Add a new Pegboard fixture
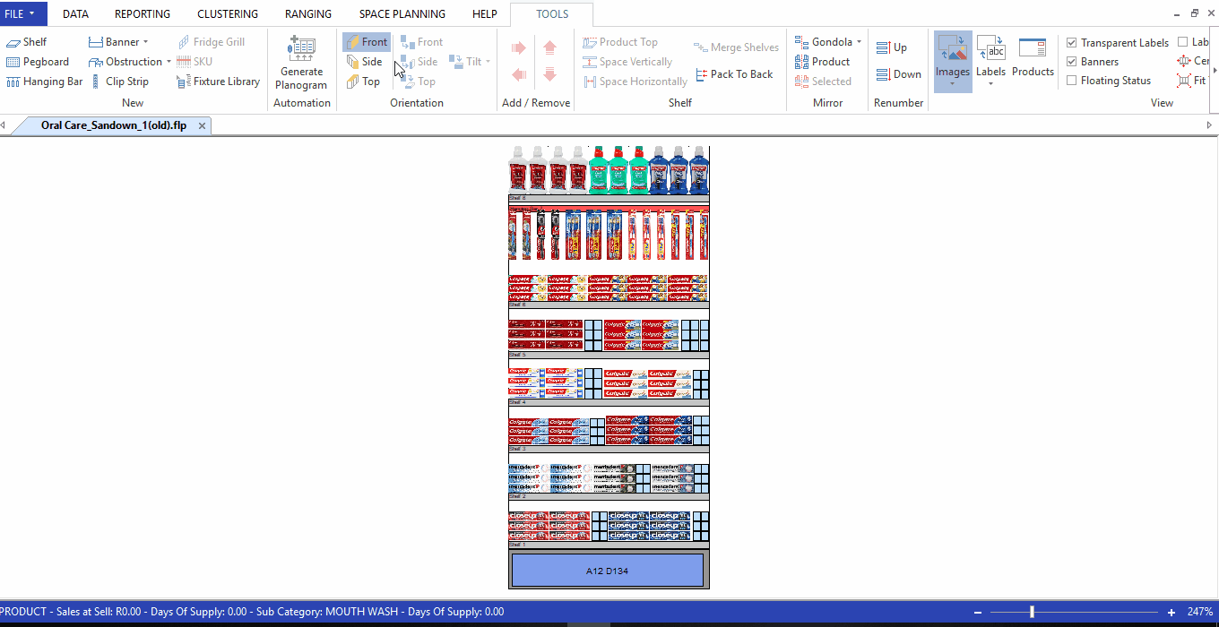The height and width of the screenshot is (627, 1219). pos(38,62)
